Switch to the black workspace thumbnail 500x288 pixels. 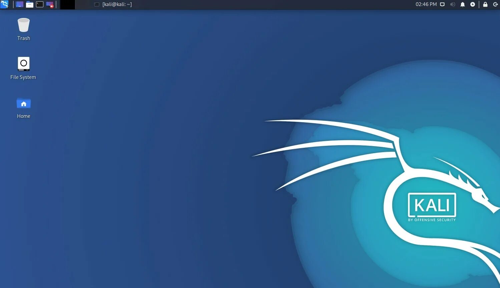point(67,4)
